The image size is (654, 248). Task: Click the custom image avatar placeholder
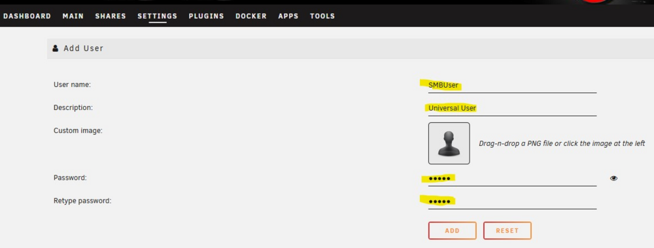(449, 143)
